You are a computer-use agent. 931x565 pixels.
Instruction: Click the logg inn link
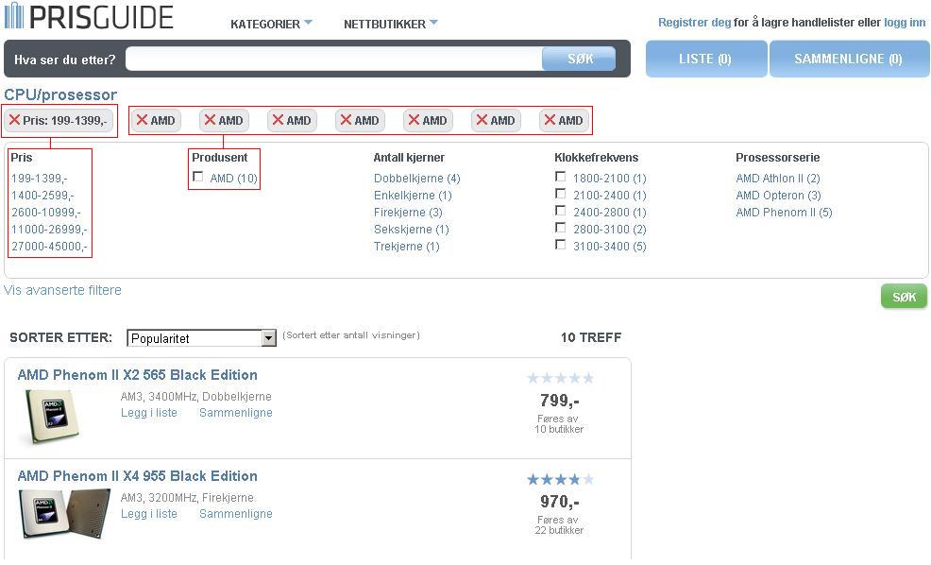pos(905,23)
